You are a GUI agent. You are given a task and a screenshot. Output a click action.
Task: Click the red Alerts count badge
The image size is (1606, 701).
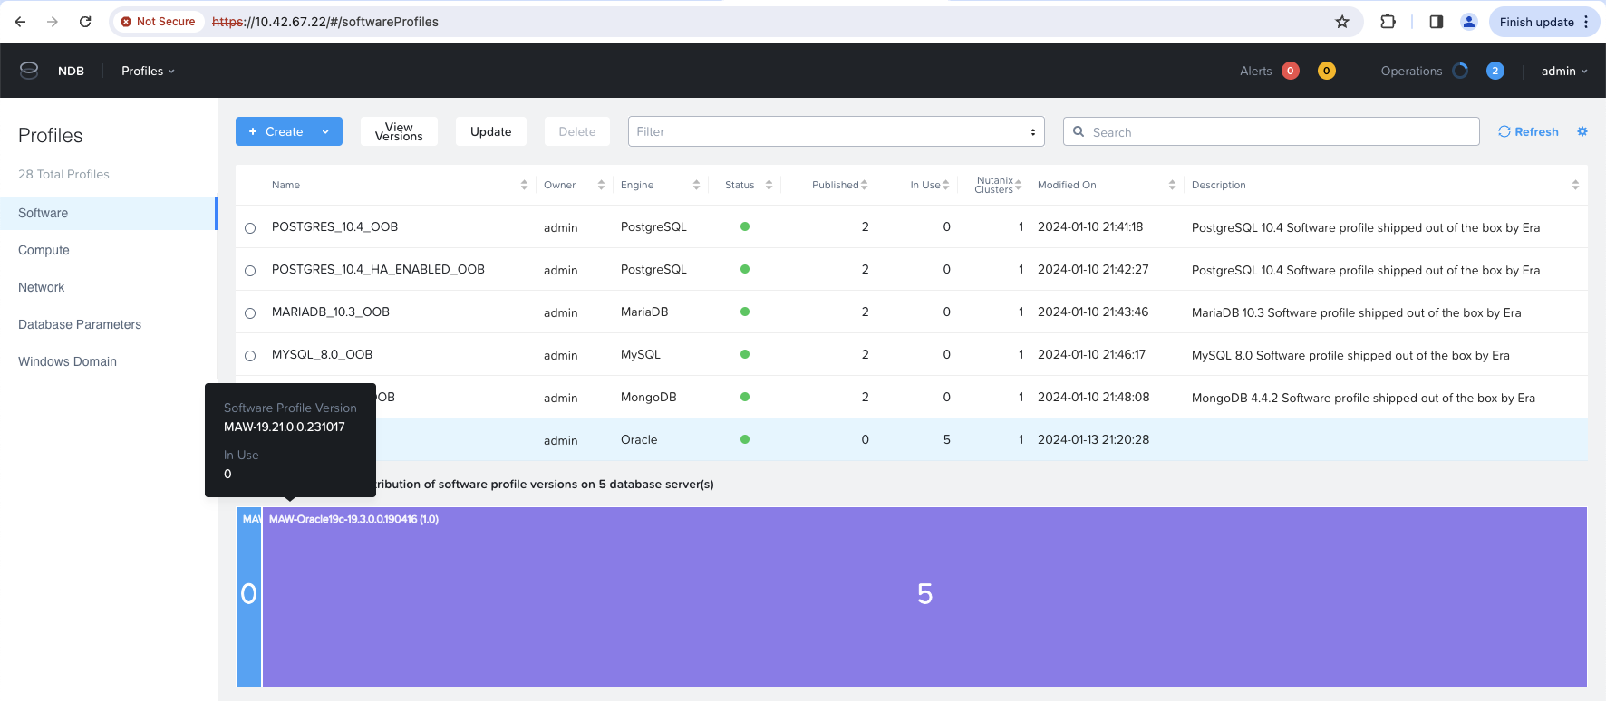pyautogui.click(x=1291, y=71)
